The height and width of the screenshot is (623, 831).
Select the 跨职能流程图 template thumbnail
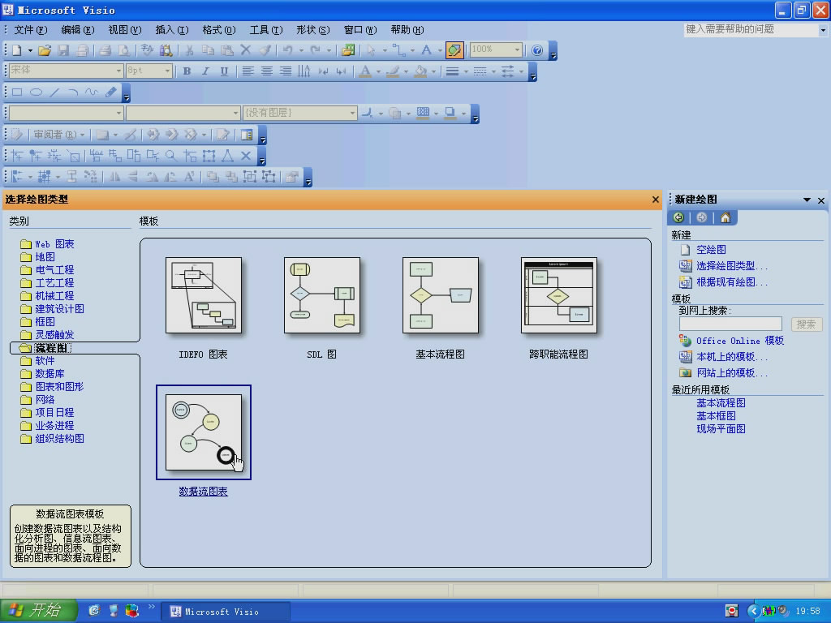[558, 295]
